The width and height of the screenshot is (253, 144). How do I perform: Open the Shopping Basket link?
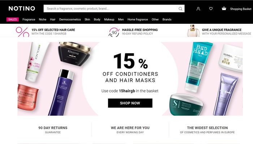[x=241, y=9]
